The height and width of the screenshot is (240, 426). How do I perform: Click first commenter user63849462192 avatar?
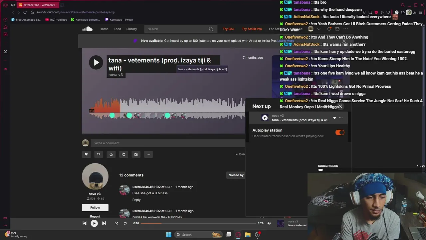tap(124, 190)
